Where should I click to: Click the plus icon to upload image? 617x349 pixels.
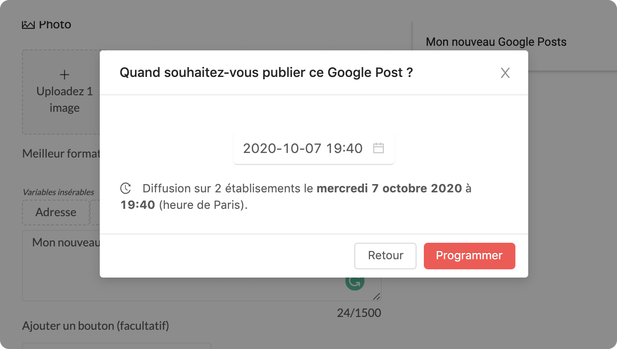pos(65,75)
